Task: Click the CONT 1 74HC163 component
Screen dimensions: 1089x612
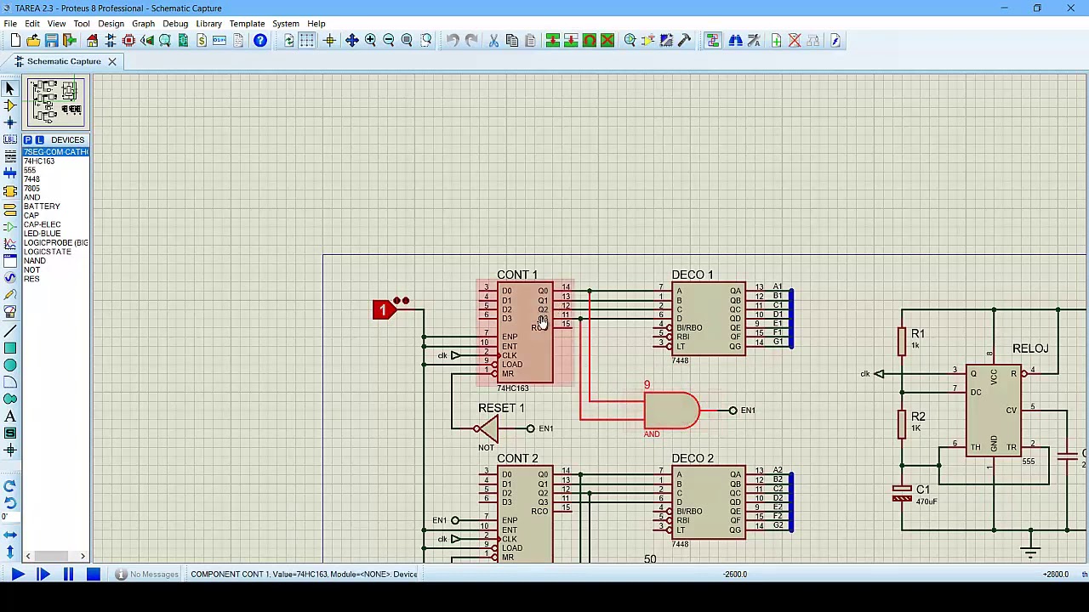Action: [525, 332]
